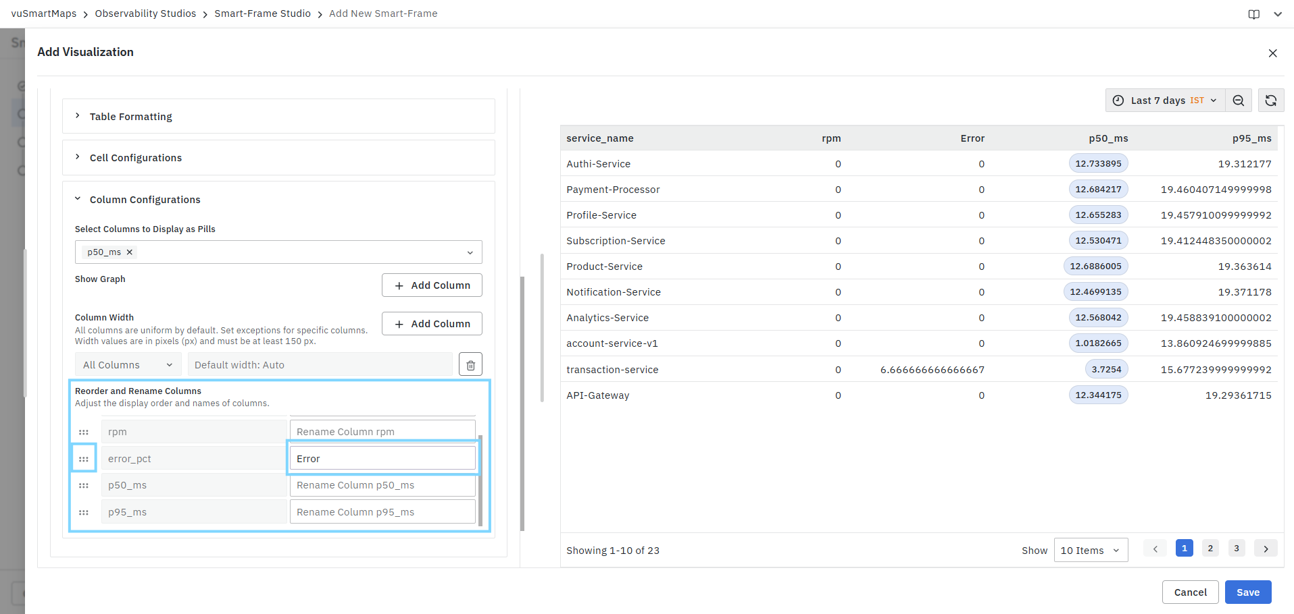
Task: Save the visualization
Action: 1248,592
